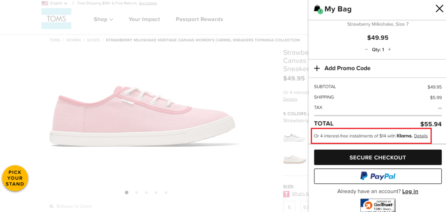Expand the Shop menu
This screenshot has width=446, height=212.
pos(103,19)
